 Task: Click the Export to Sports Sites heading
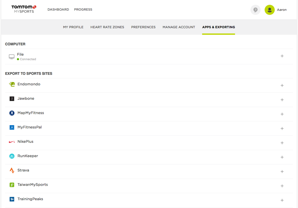pyautogui.click(x=29, y=74)
